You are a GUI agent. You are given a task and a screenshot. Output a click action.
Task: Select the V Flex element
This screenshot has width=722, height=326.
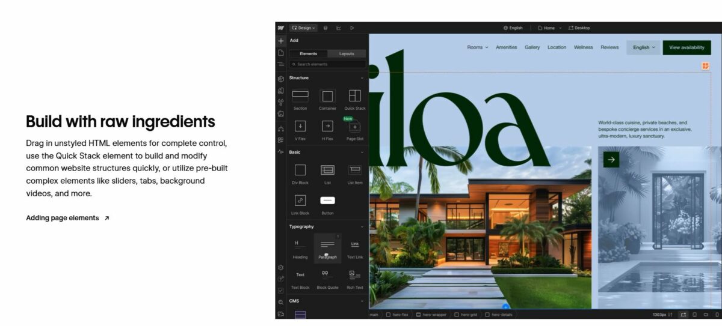(300, 129)
